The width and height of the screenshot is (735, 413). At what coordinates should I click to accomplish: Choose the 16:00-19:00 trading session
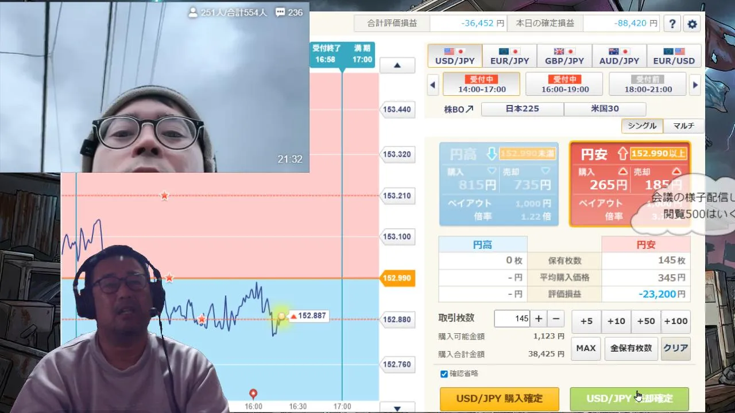coord(564,84)
